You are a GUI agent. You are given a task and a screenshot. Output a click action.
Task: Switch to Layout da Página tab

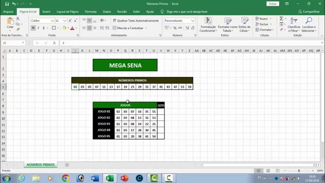click(67, 12)
